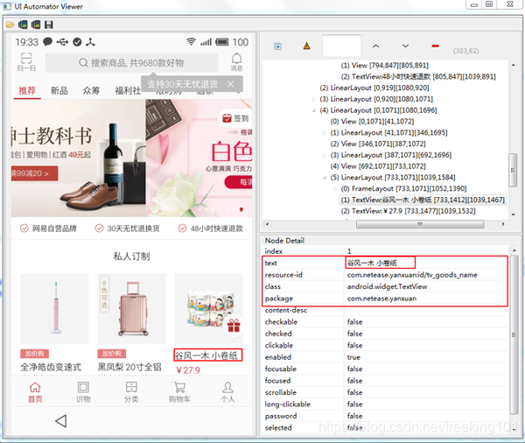Select tree row TextView:48小时快速退款

(418, 76)
